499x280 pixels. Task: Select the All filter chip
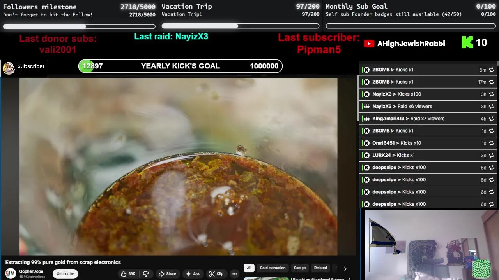249,268
